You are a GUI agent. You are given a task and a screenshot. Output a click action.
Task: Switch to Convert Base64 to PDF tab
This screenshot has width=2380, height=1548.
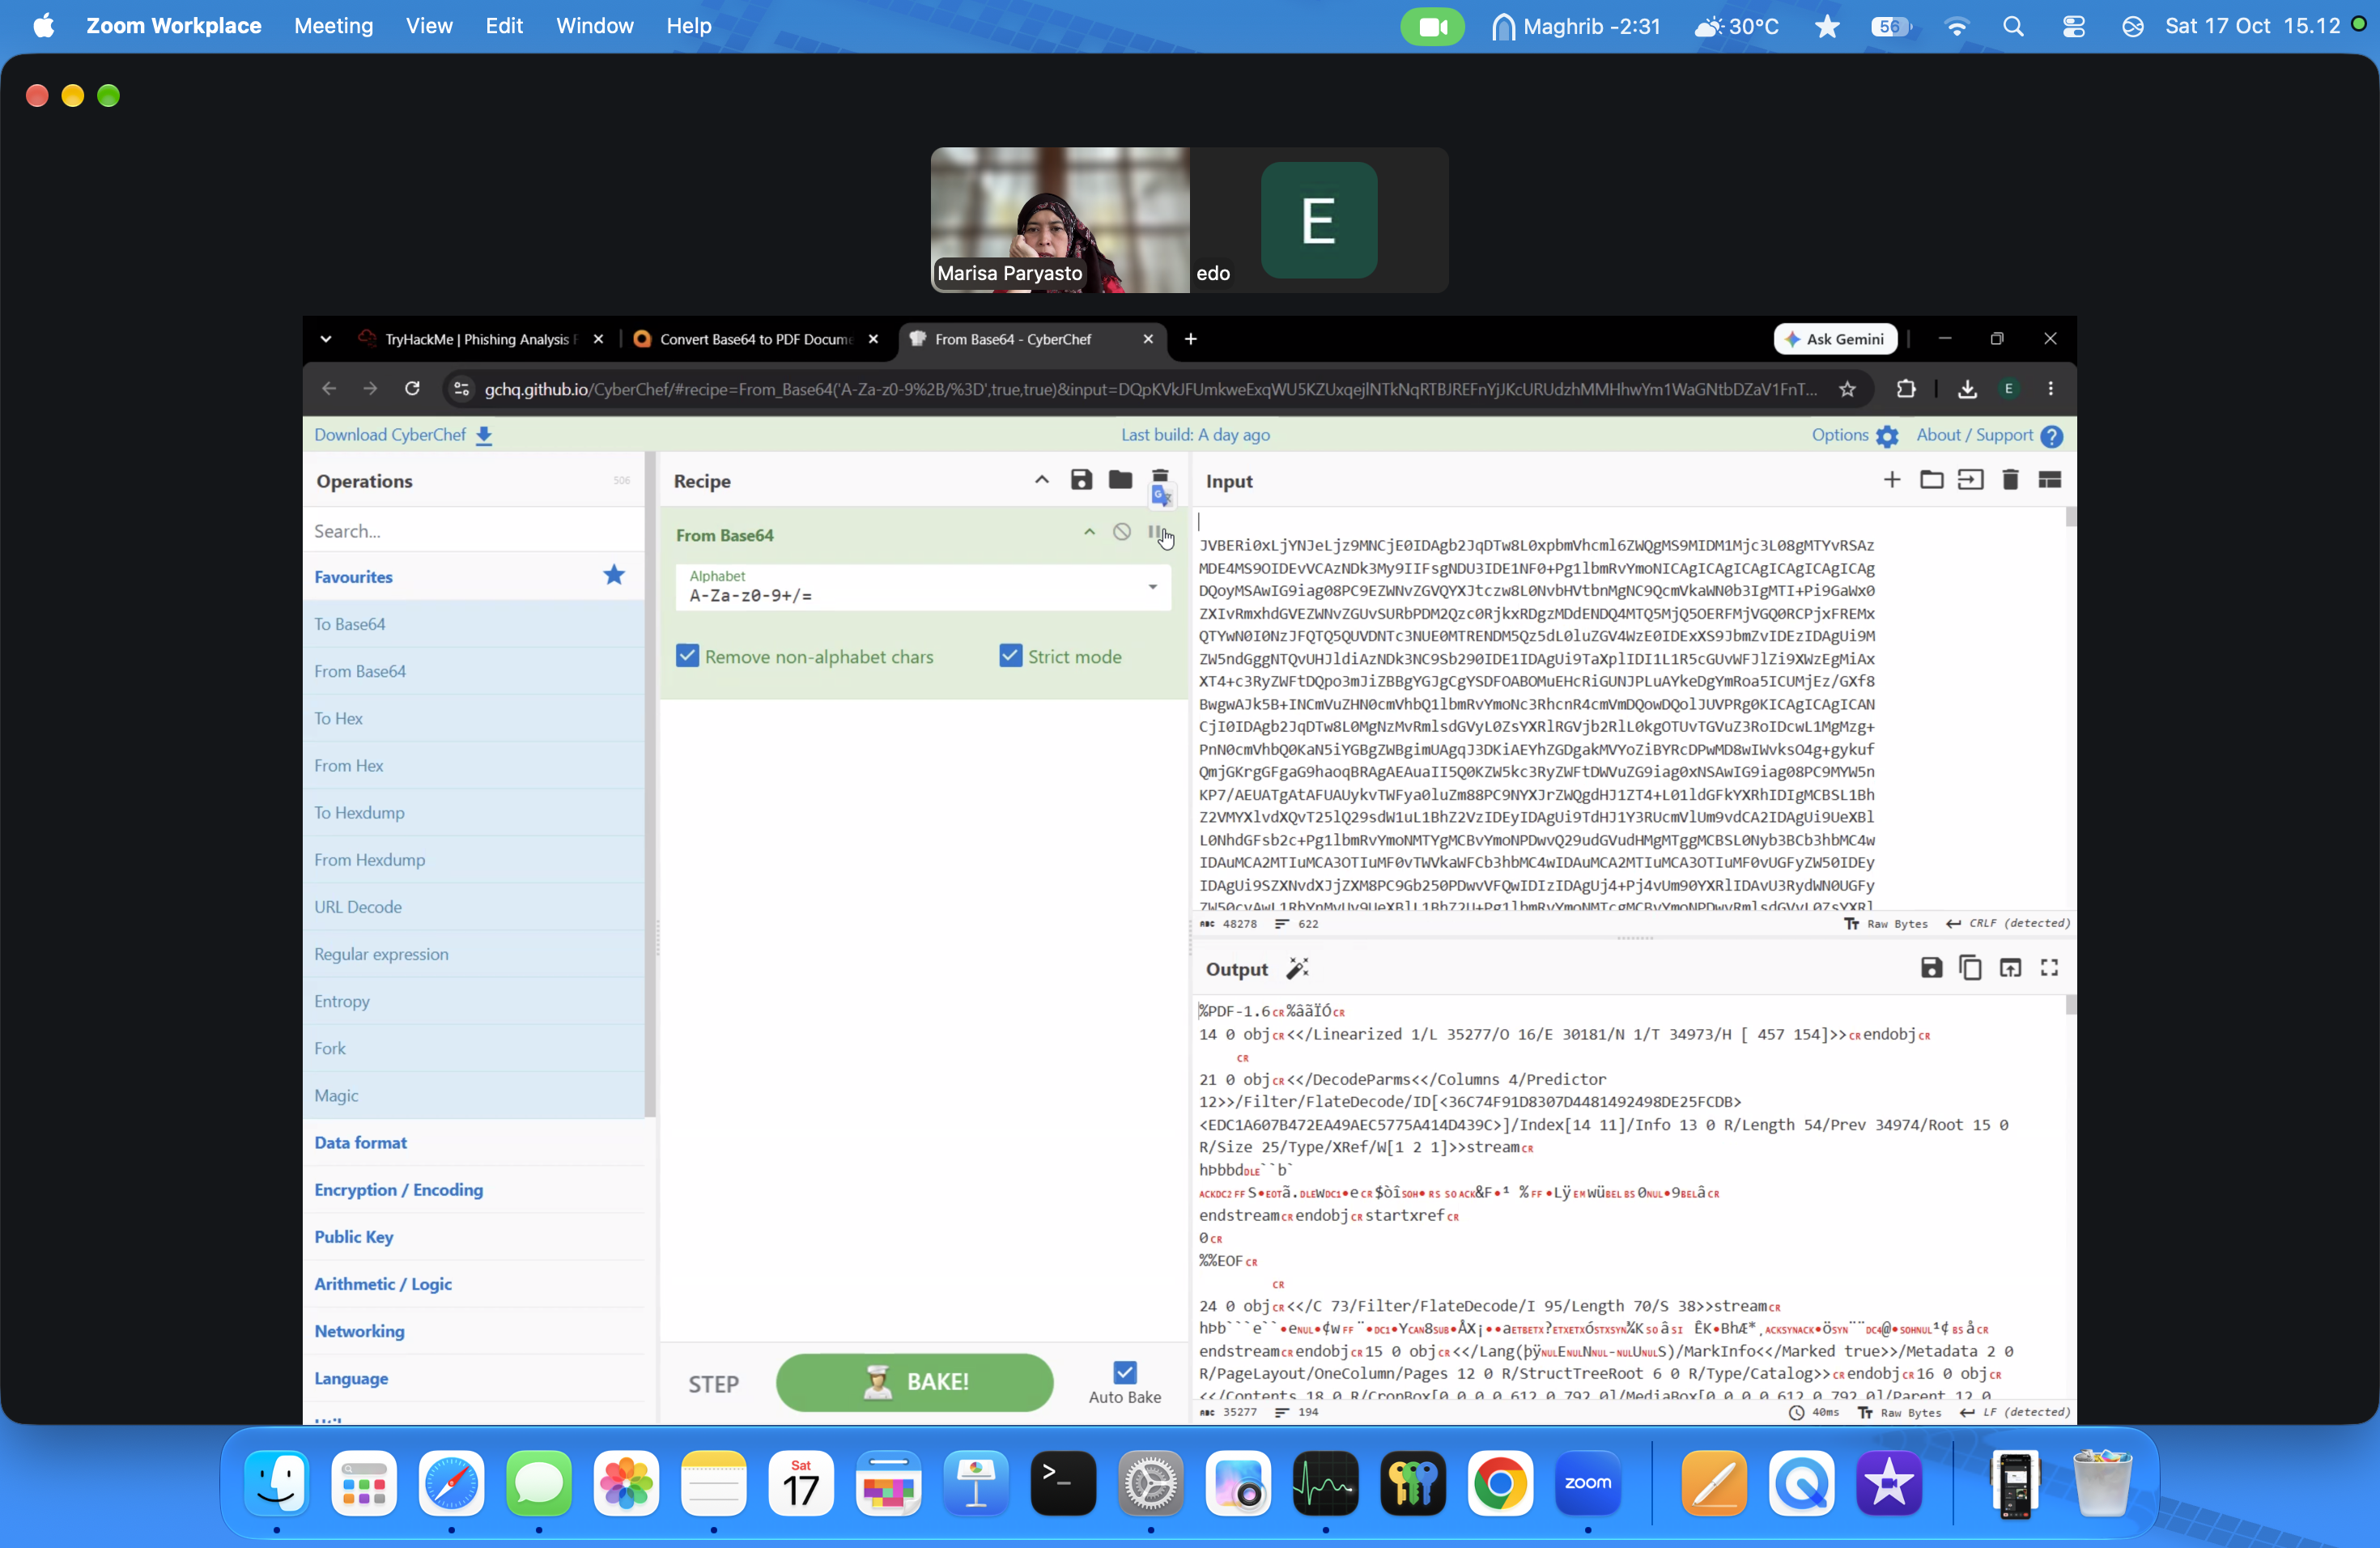pos(755,339)
